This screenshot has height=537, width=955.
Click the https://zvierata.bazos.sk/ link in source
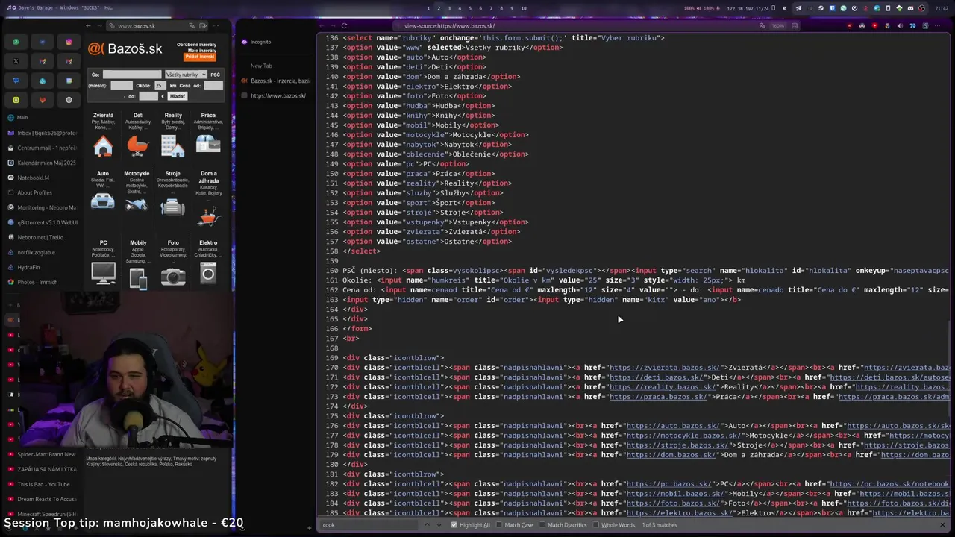click(665, 368)
